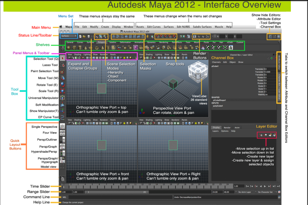The height and width of the screenshot is (205, 308).
Task: Click the current frame field showing 1.00
Action: 239,186
